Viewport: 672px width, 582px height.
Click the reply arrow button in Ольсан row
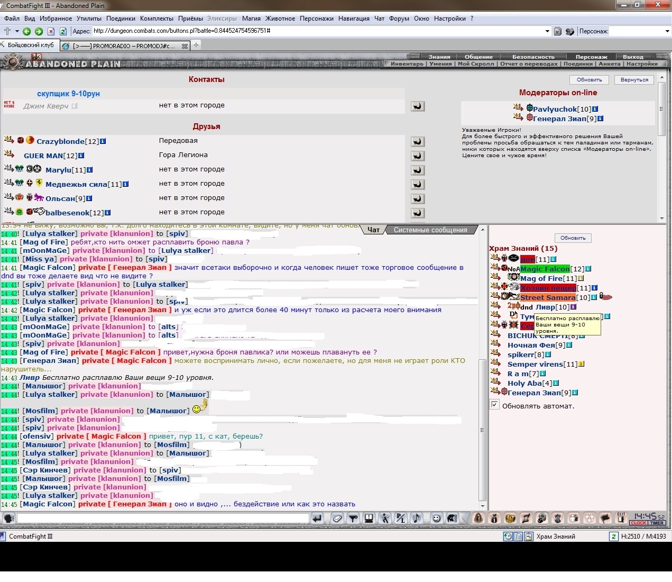(x=418, y=199)
